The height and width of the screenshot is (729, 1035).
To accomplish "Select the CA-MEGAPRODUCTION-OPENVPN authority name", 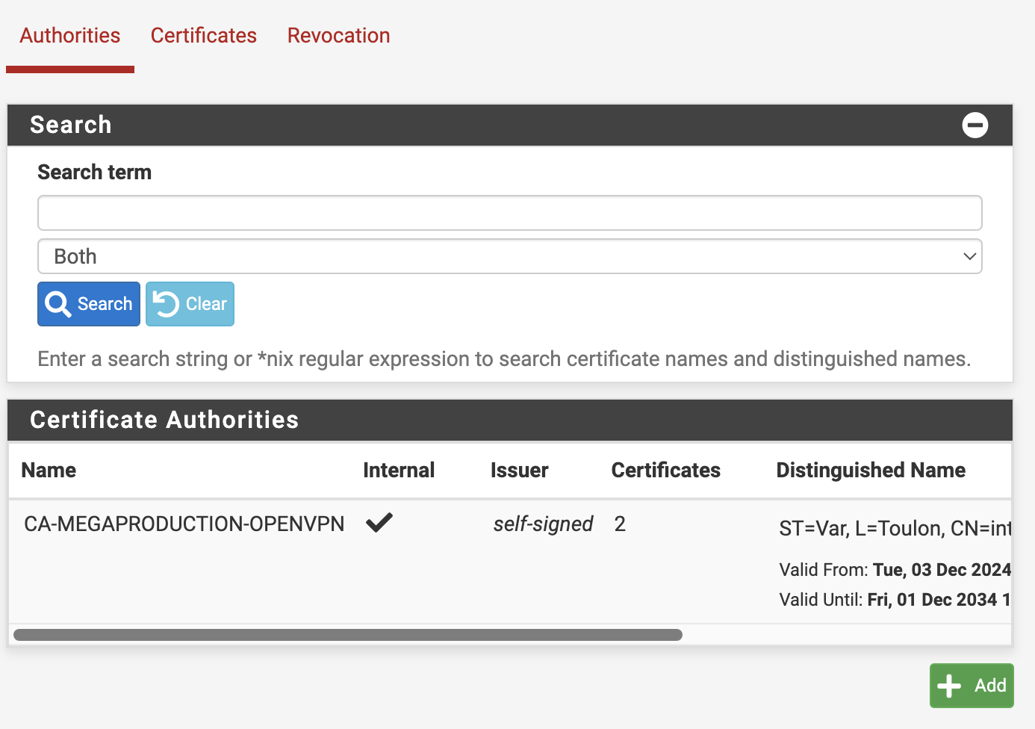I will click(x=184, y=524).
